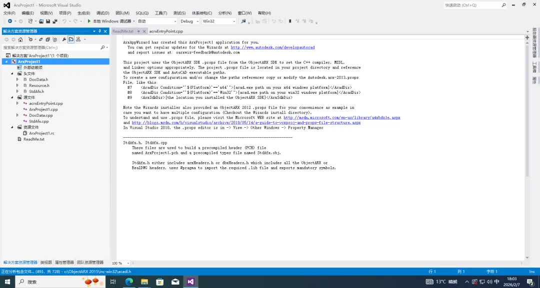The height and width of the screenshot is (288, 540).
Task: Switch to the 团队资源管理器 bottom tab
Action: (x=90, y=263)
